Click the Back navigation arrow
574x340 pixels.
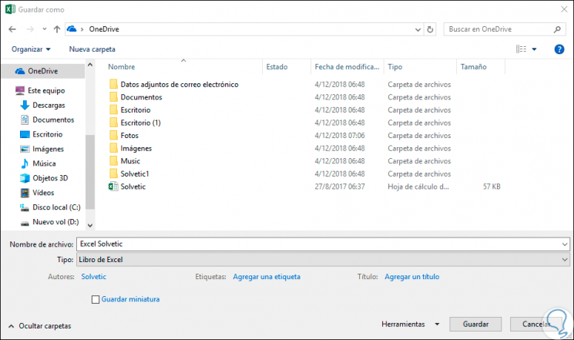pyautogui.click(x=12, y=29)
